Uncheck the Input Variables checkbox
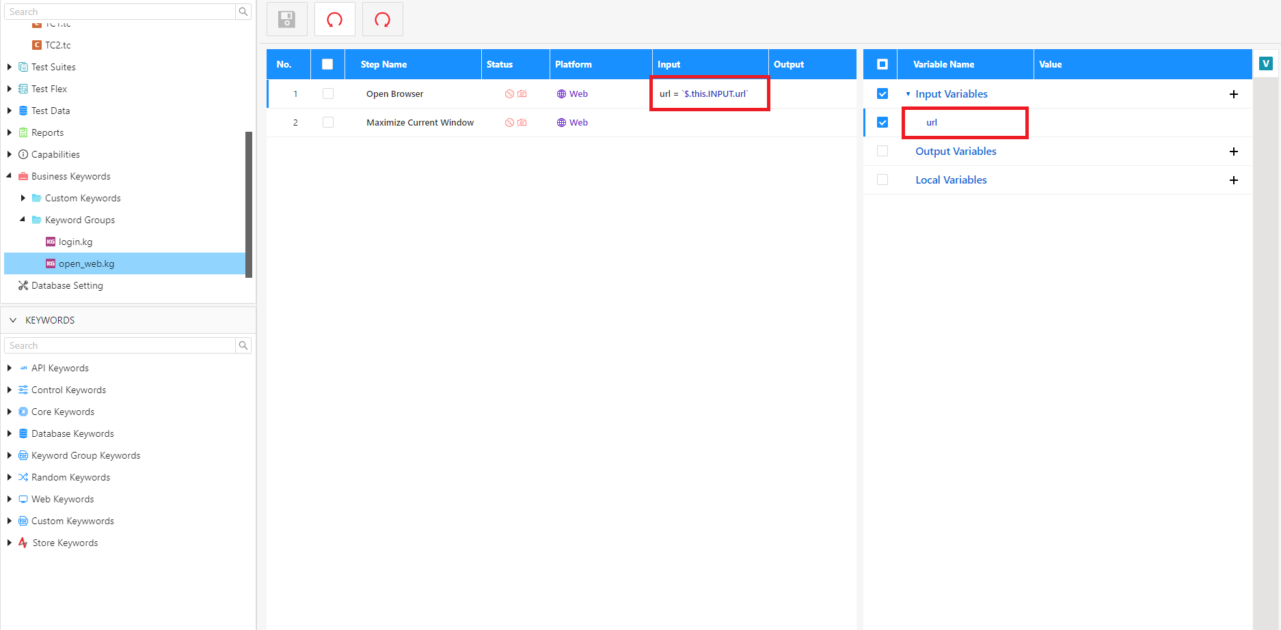Viewport: 1281px width, 630px height. tap(882, 94)
